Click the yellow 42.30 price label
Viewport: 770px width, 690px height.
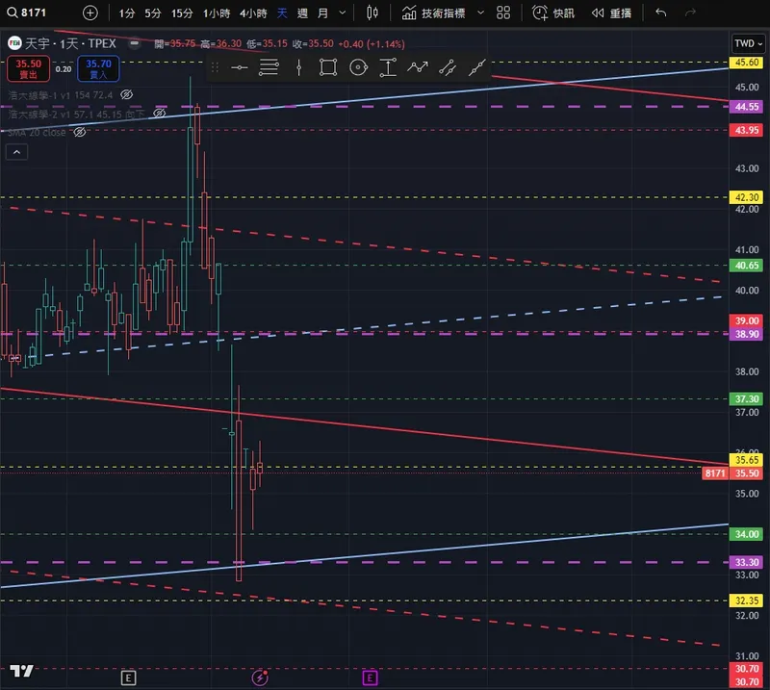(x=747, y=197)
